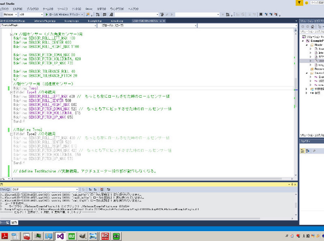324x241 pixels.
Task: Open GIMP from the taskbar
Action: 83,236
